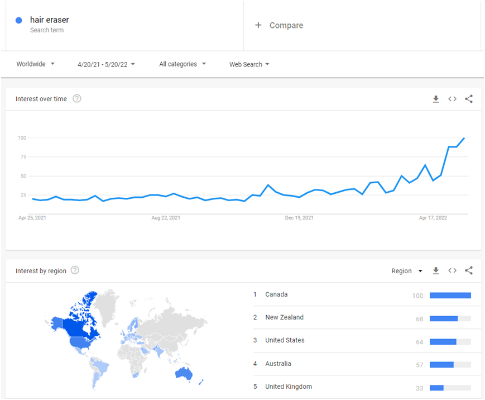Click Australia on the world map
This screenshot has width=485, height=400.
pyautogui.click(x=184, y=374)
